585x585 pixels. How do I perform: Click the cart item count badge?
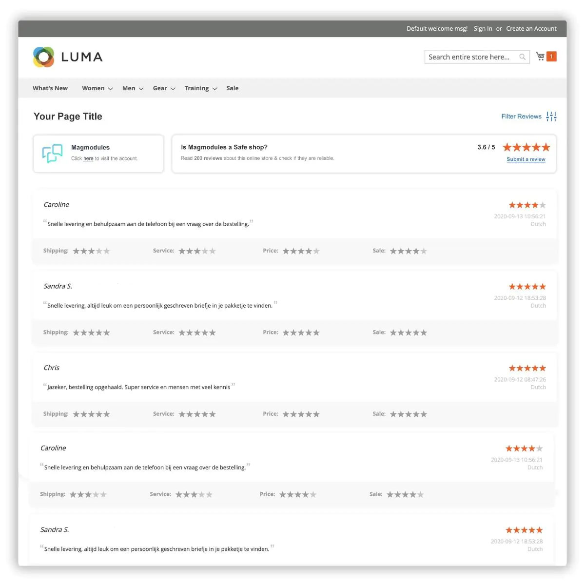click(551, 57)
